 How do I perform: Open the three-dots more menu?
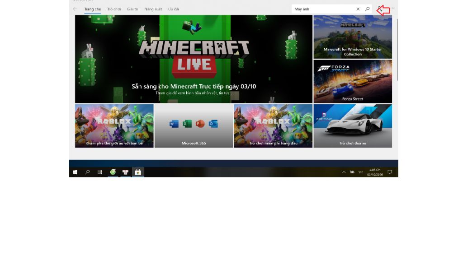point(393,8)
